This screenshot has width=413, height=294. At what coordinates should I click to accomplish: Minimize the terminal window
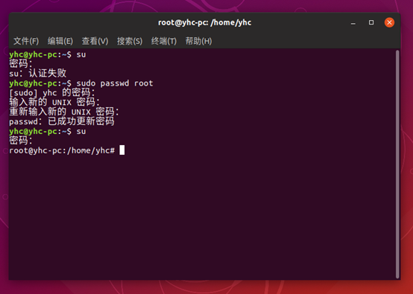pos(353,22)
